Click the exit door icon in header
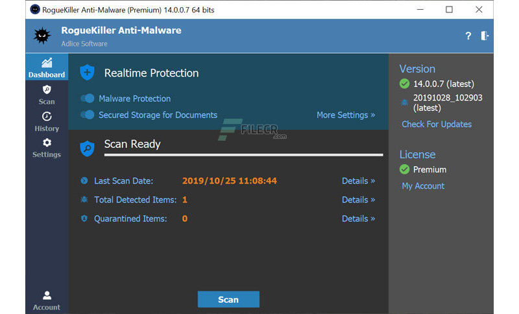519x314 pixels. (x=485, y=36)
